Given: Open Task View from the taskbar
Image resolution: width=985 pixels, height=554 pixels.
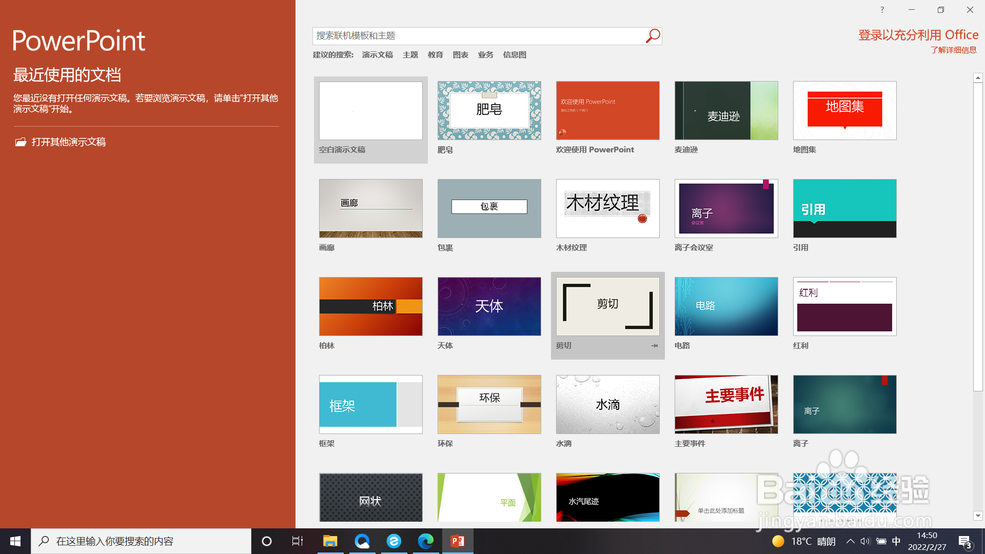Looking at the screenshot, I should (298, 541).
